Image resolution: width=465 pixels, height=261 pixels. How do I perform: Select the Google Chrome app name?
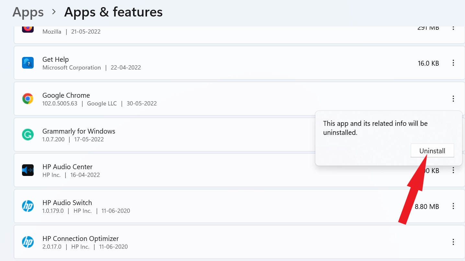click(66, 95)
